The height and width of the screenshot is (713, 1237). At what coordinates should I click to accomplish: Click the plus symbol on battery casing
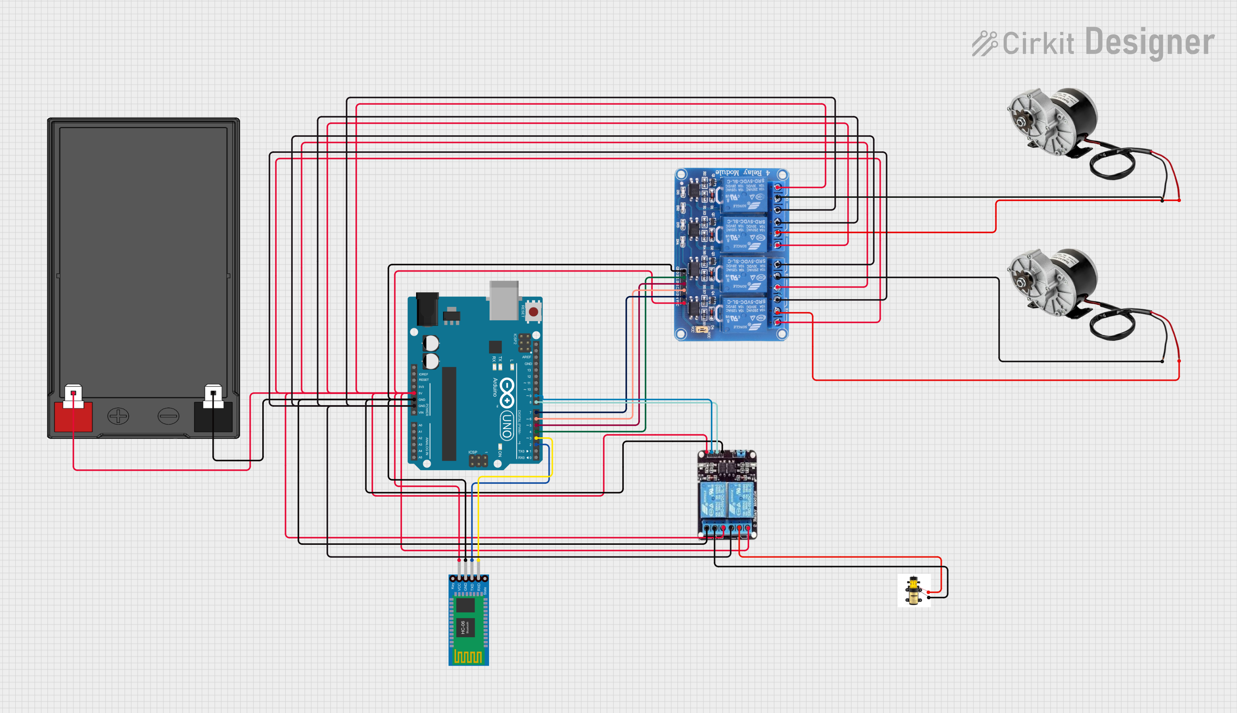[118, 416]
